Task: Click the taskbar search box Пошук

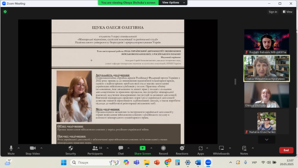Action: [x=95, y=162]
